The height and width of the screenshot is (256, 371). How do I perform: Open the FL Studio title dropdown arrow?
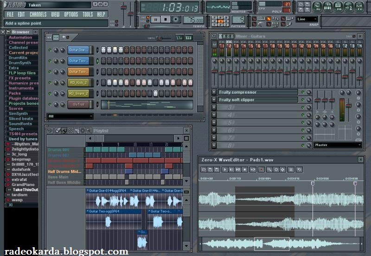[x=95, y=4]
